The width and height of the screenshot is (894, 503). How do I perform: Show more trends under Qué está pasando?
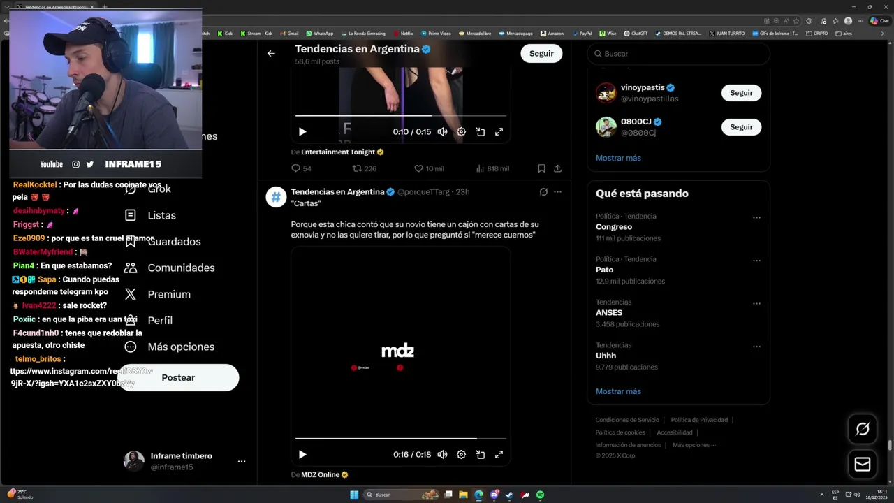coord(618,391)
